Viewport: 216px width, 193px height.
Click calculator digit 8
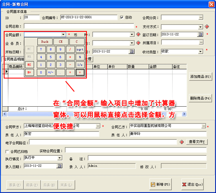[x=51, y=49]
